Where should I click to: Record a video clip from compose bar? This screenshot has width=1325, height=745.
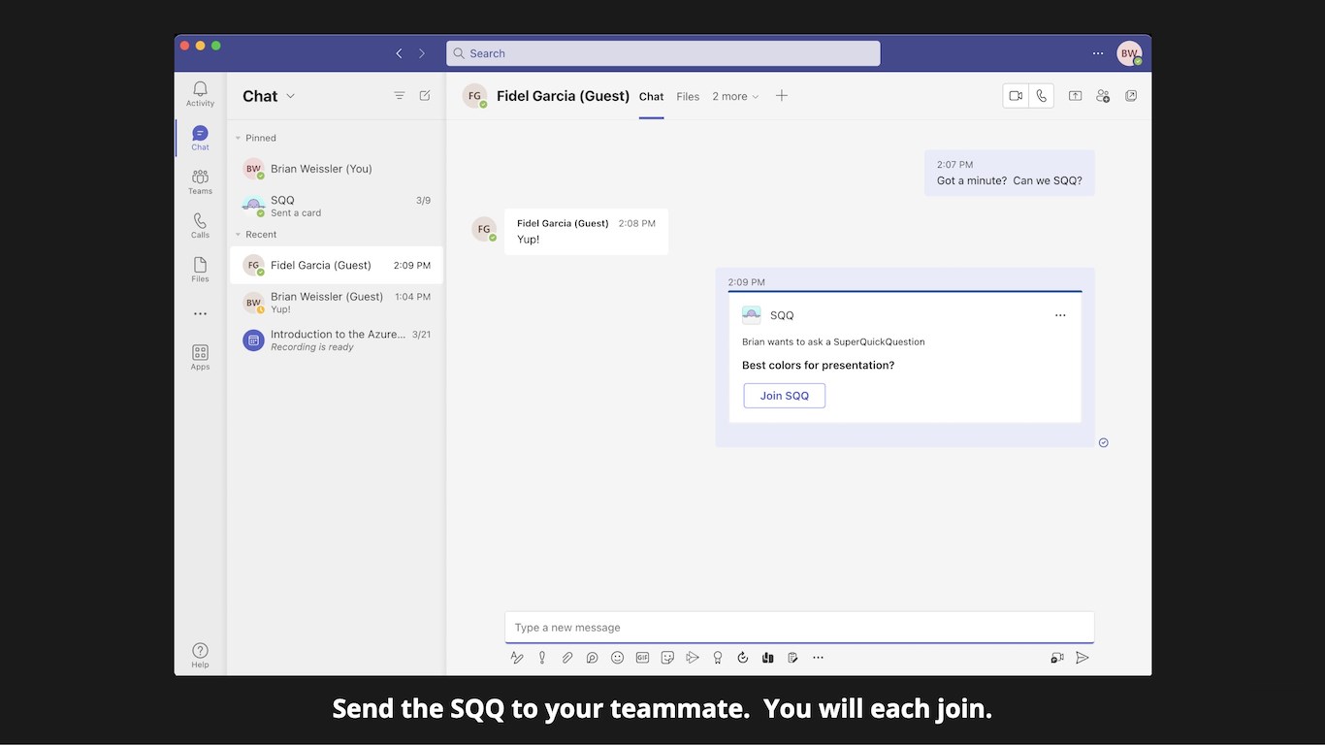click(1057, 658)
